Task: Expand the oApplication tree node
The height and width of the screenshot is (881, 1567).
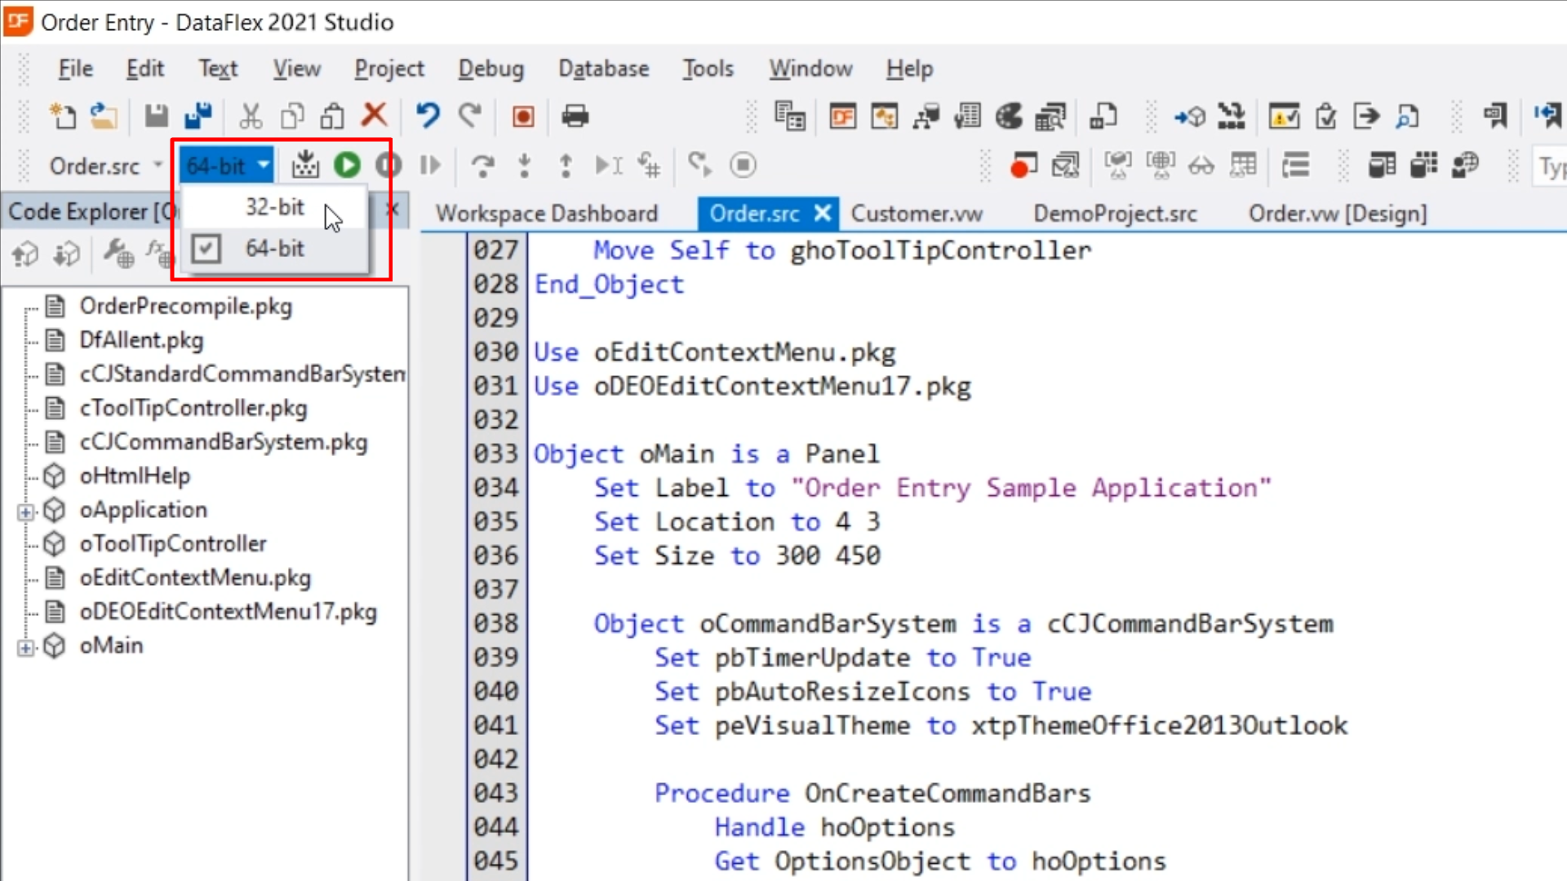Action: [x=25, y=512]
